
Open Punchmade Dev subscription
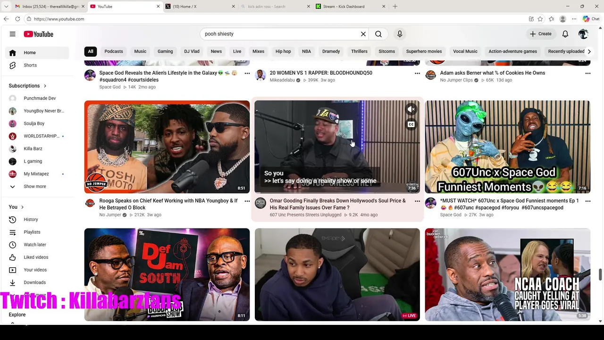tap(38, 98)
